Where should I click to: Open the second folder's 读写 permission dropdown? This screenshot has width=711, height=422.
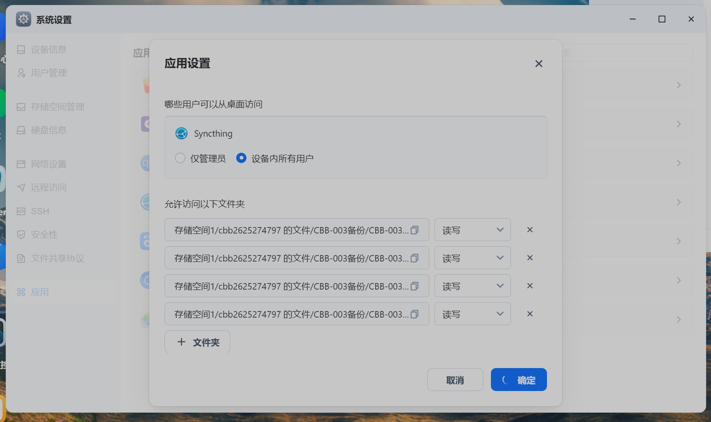click(472, 258)
